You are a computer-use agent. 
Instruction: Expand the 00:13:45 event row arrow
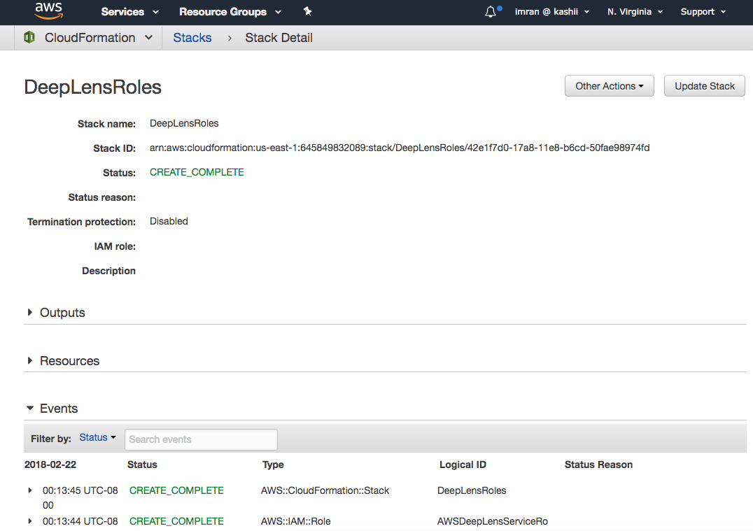click(30, 490)
